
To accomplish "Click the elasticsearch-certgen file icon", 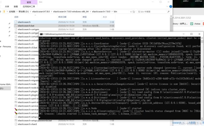I will [16, 29].
